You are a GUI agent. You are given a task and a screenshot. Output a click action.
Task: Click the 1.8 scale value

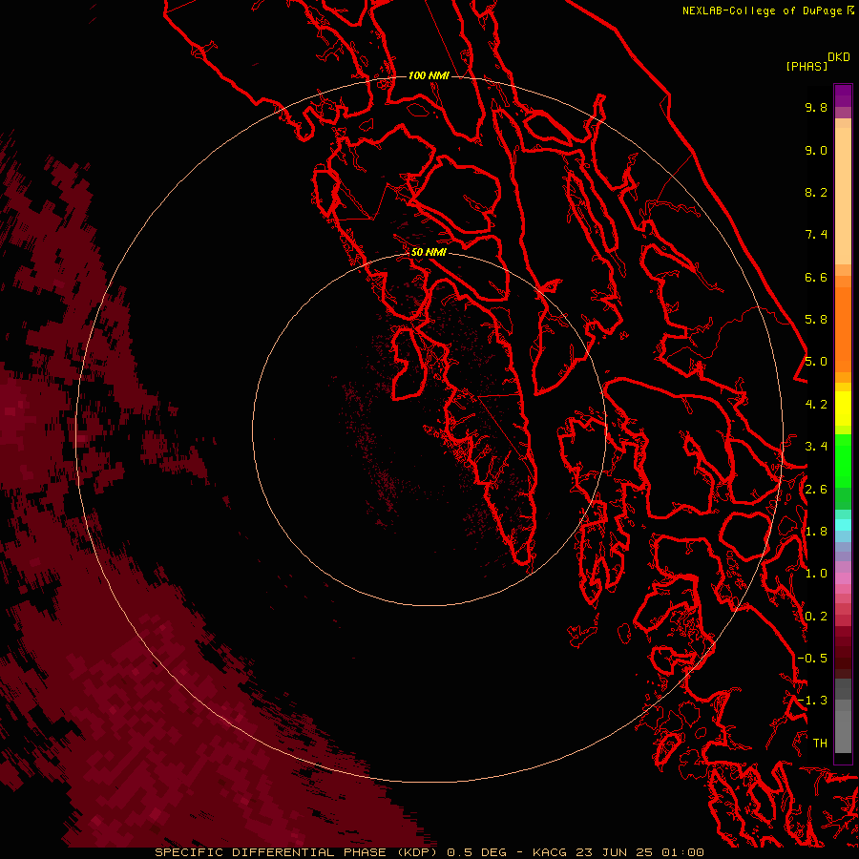click(816, 532)
